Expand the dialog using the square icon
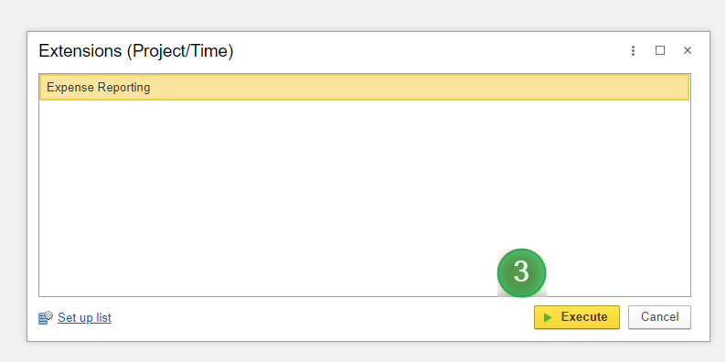The image size is (726, 362). coord(660,50)
